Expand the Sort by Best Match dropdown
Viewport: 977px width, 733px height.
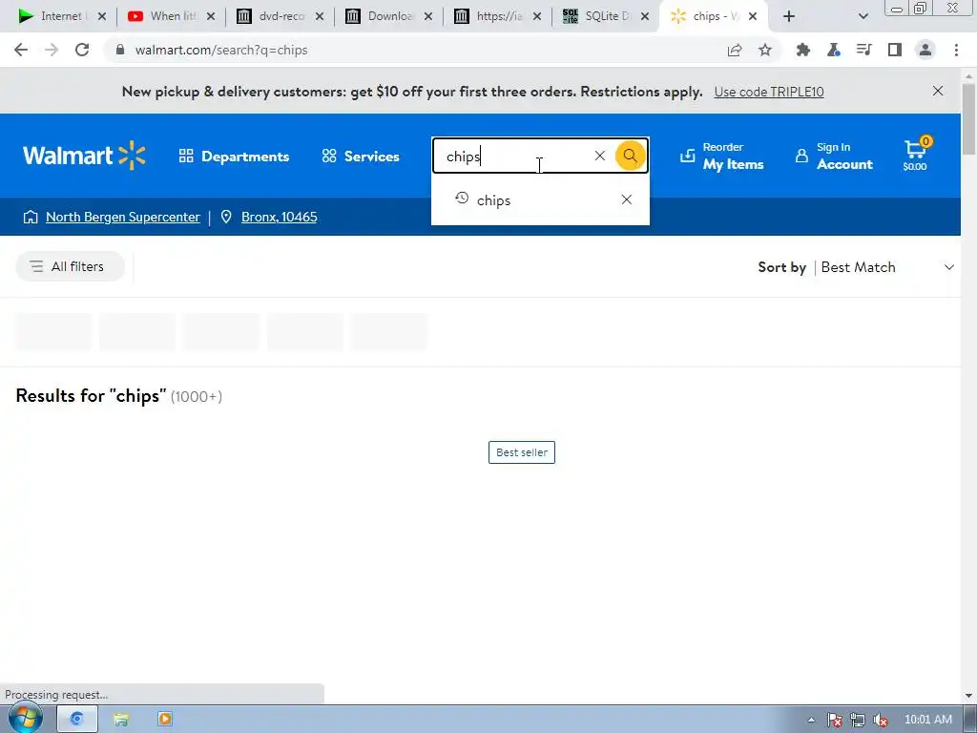click(856, 267)
